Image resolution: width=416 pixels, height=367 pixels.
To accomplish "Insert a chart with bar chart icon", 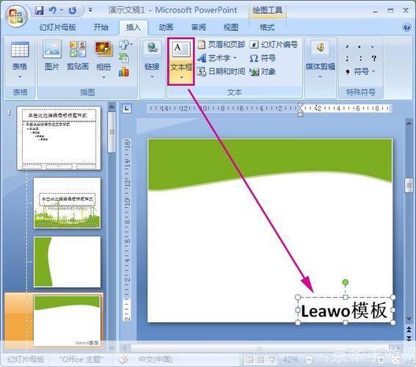I will pyautogui.click(x=124, y=71).
